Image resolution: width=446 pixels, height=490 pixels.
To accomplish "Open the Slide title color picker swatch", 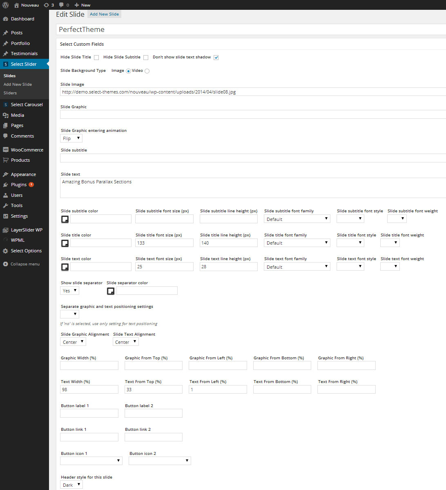I will point(65,243).
